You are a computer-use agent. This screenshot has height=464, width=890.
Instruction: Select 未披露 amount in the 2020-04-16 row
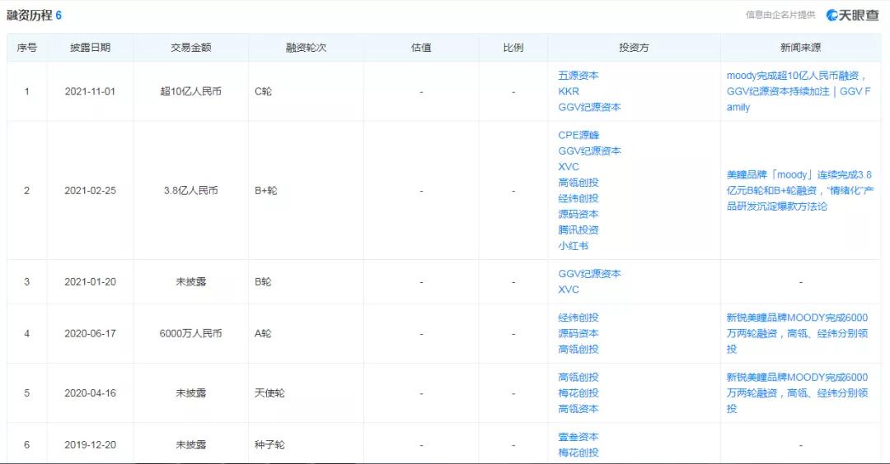(x=190, y=393)
